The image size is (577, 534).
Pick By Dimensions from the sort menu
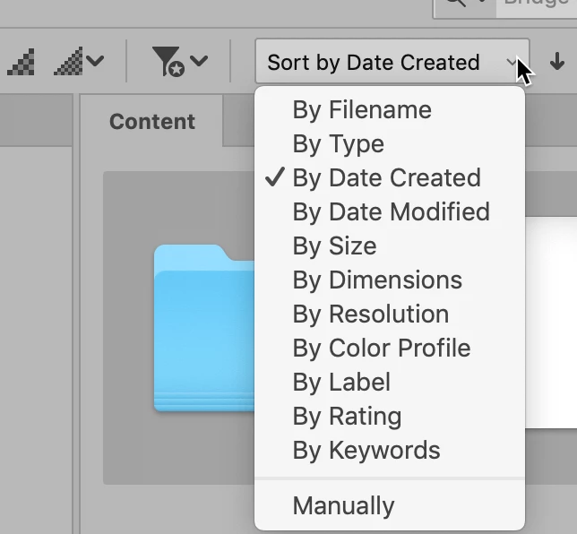pos(377,280)
